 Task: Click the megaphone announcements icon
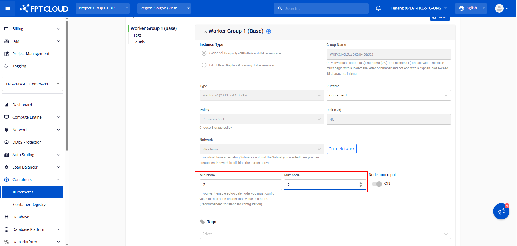coord(501,211)
